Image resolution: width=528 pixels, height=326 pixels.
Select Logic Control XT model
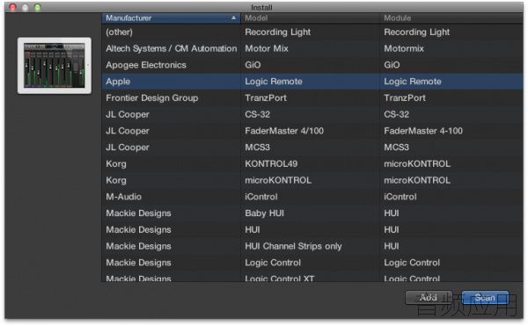point(280,279)
